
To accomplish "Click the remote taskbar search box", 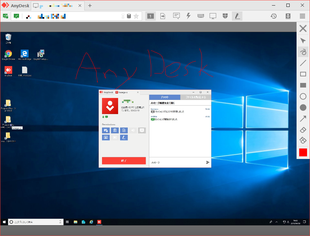I will click(35, 222).
